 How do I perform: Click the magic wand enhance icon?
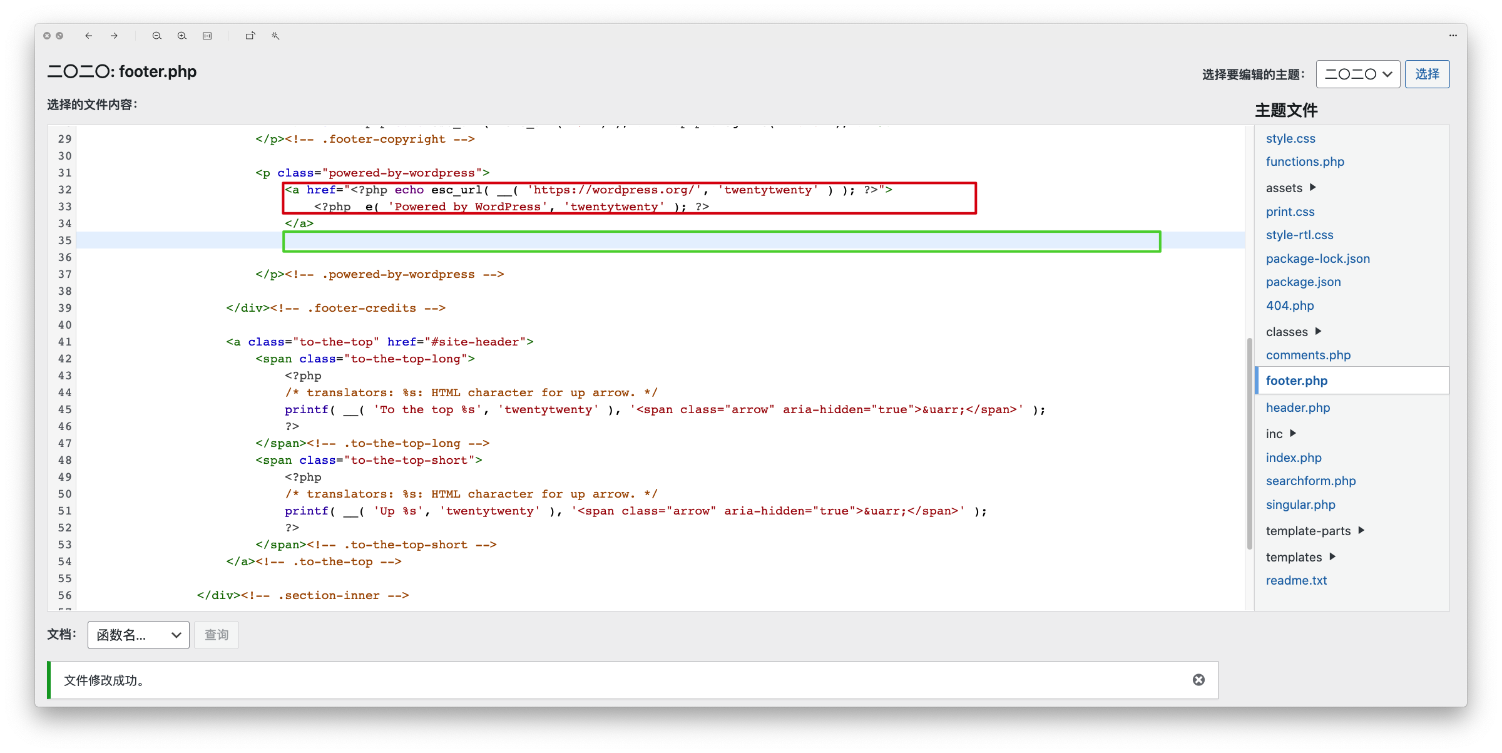coord(275,36)
